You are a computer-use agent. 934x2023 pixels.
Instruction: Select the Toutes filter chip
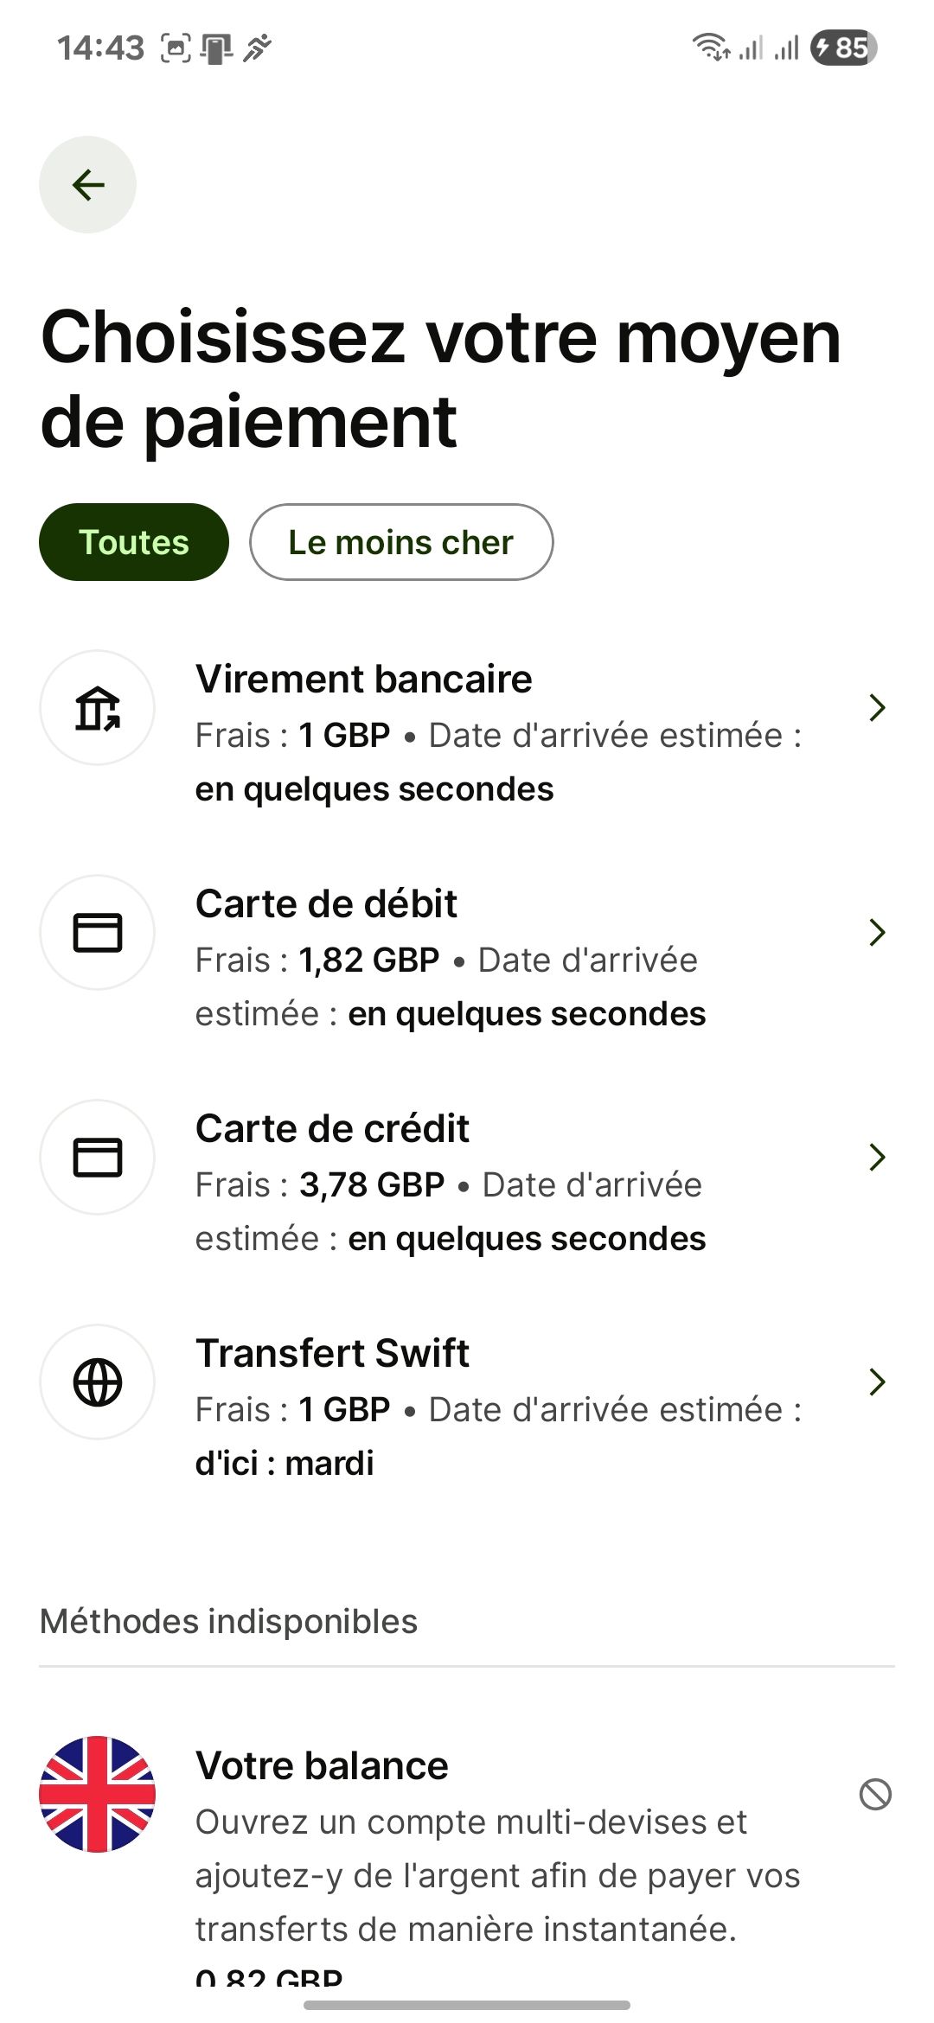(134, 542)
